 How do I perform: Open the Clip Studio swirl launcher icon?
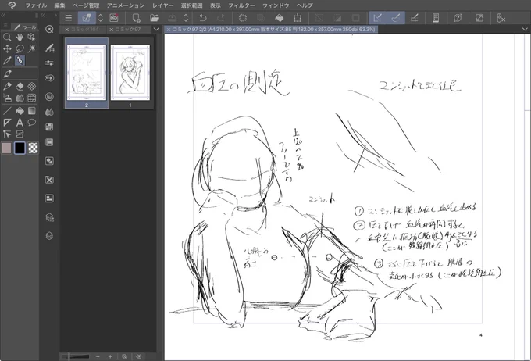(114, 18)
